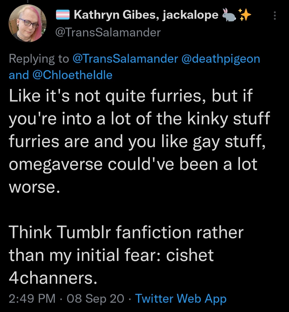Click the rabbit emoji beside the name
Screen dimensions: 289x312
(229, 15)
